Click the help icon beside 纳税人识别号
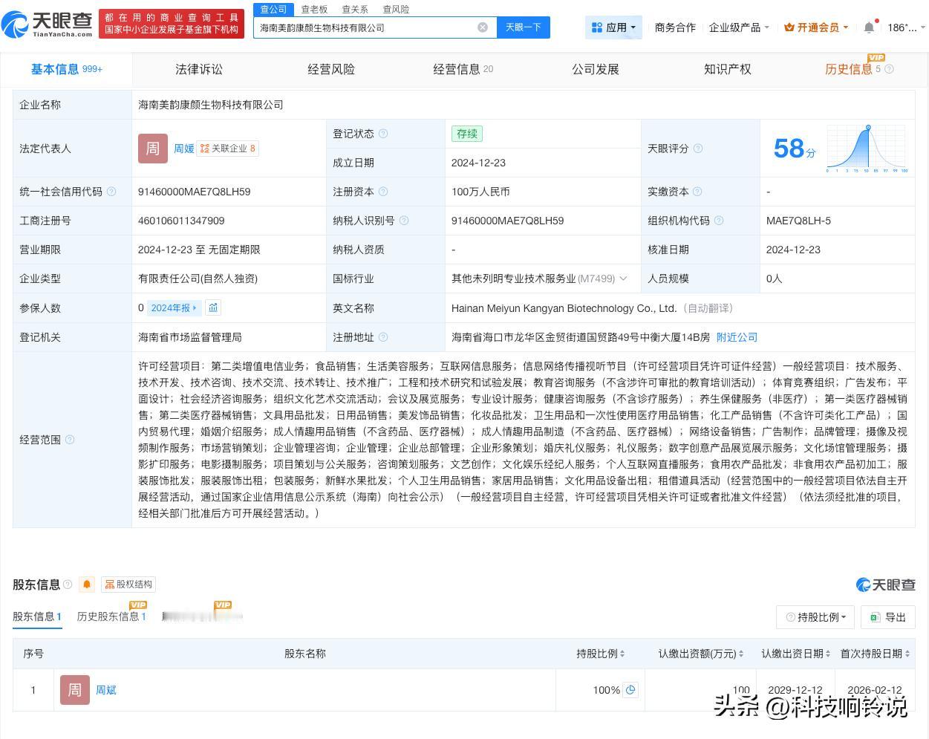 pos(404,221)
